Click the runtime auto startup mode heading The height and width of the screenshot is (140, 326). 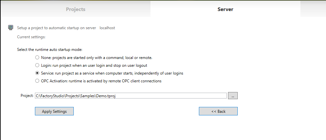tap(50, 50)
